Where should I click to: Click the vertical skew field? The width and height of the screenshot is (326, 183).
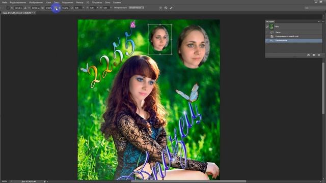pyautogui.click(x=106, y=8)
